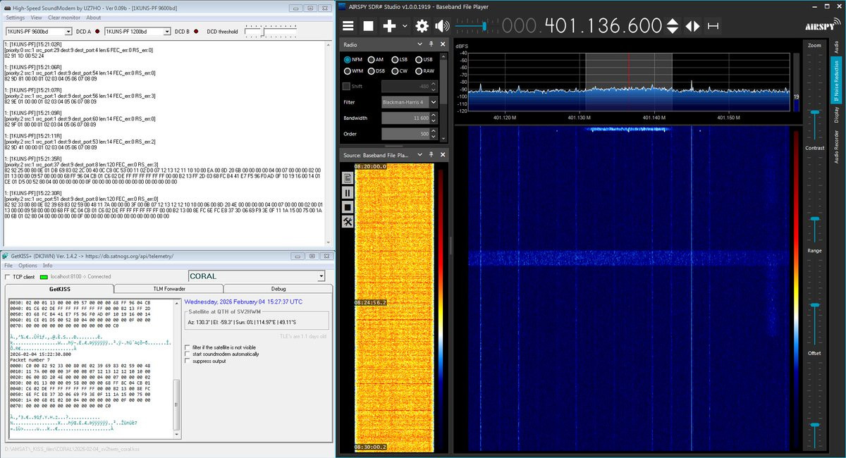Switch to the TLM Forwarder tab
846x458 pixels.
click(168, 289)
